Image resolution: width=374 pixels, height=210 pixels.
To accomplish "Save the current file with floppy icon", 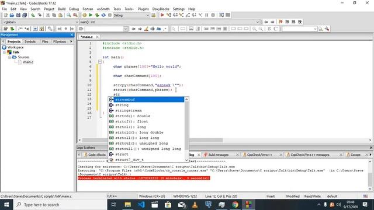I will point(18,15).
